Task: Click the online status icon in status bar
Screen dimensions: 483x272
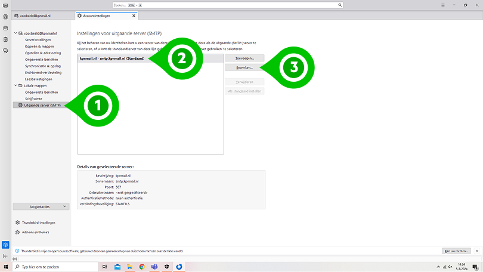Action: (15, 259)
